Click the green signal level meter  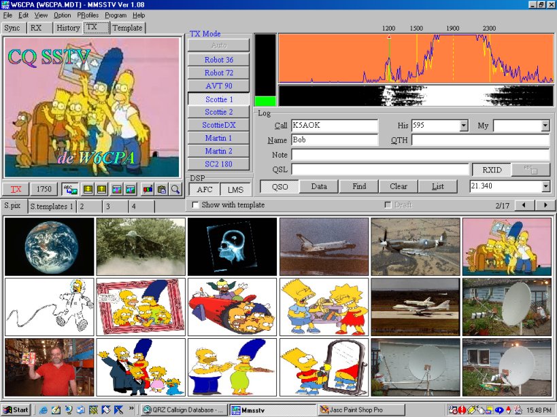coord(265,101)
